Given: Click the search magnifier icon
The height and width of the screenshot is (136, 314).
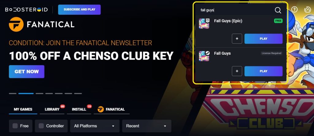Looking at the screenshot, I should [x=278, y=10].
